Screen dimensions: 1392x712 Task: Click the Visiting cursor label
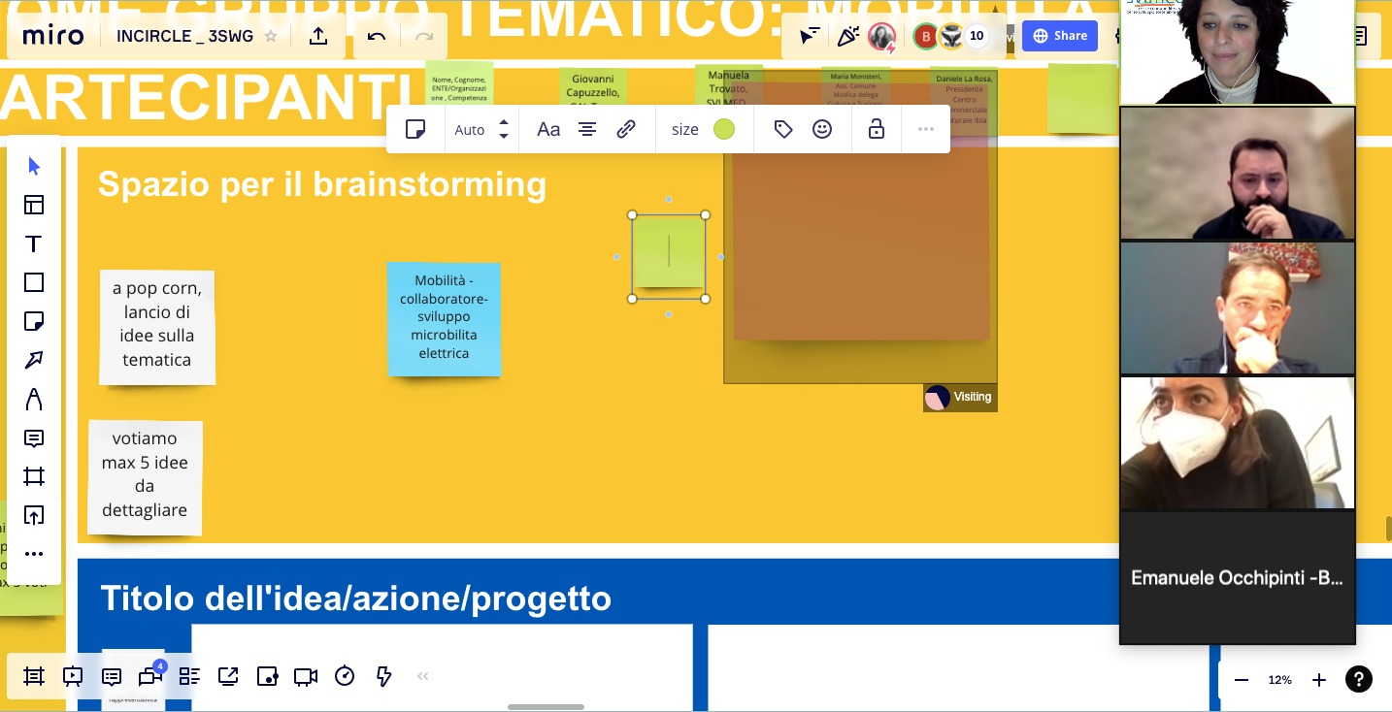coord(960,397)
